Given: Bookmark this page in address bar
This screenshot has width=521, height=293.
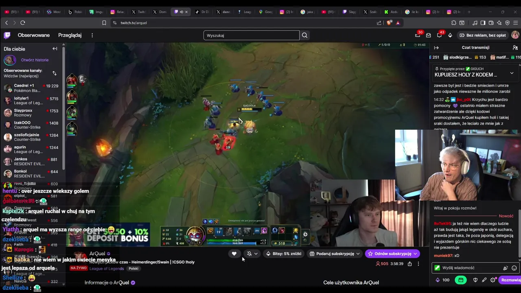Looking at the screenshot, I should [104, 23].
